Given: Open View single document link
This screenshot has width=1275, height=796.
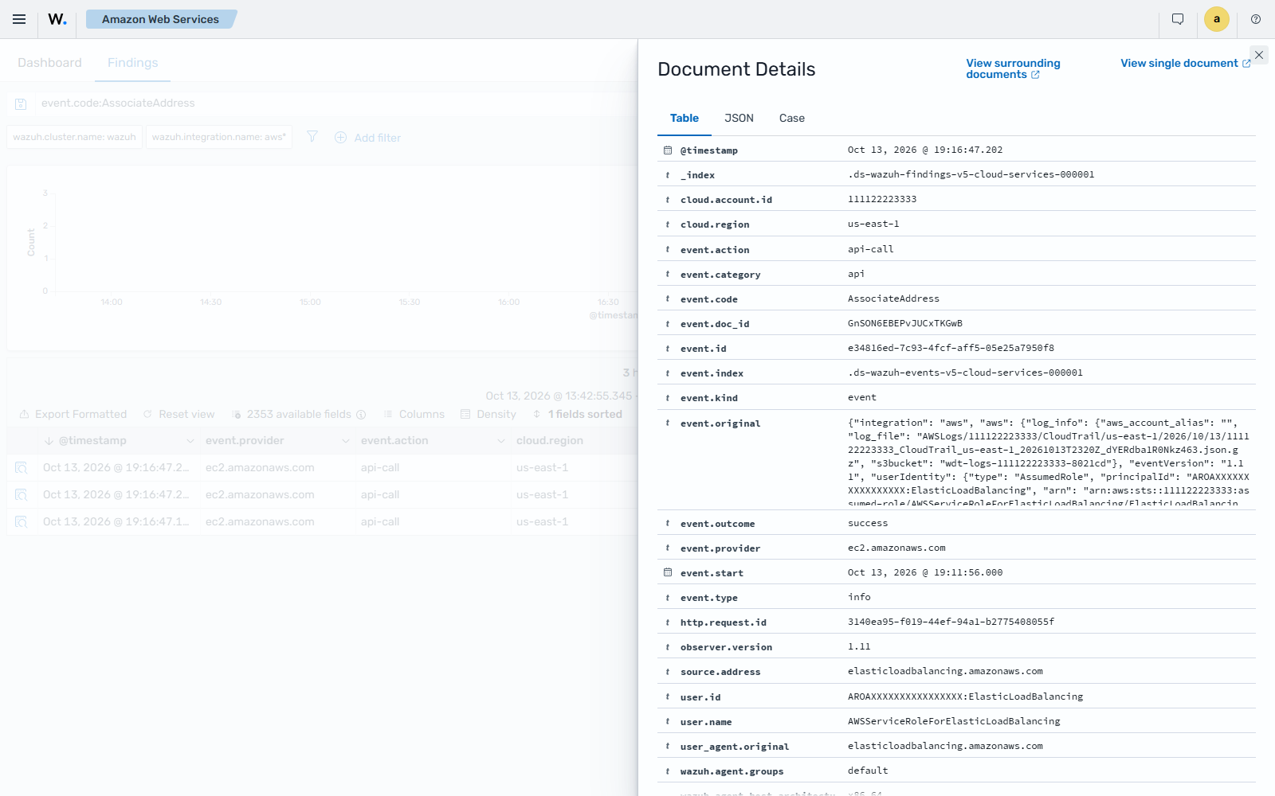Looking at the screenshot, I should [x=1186, y=63].
